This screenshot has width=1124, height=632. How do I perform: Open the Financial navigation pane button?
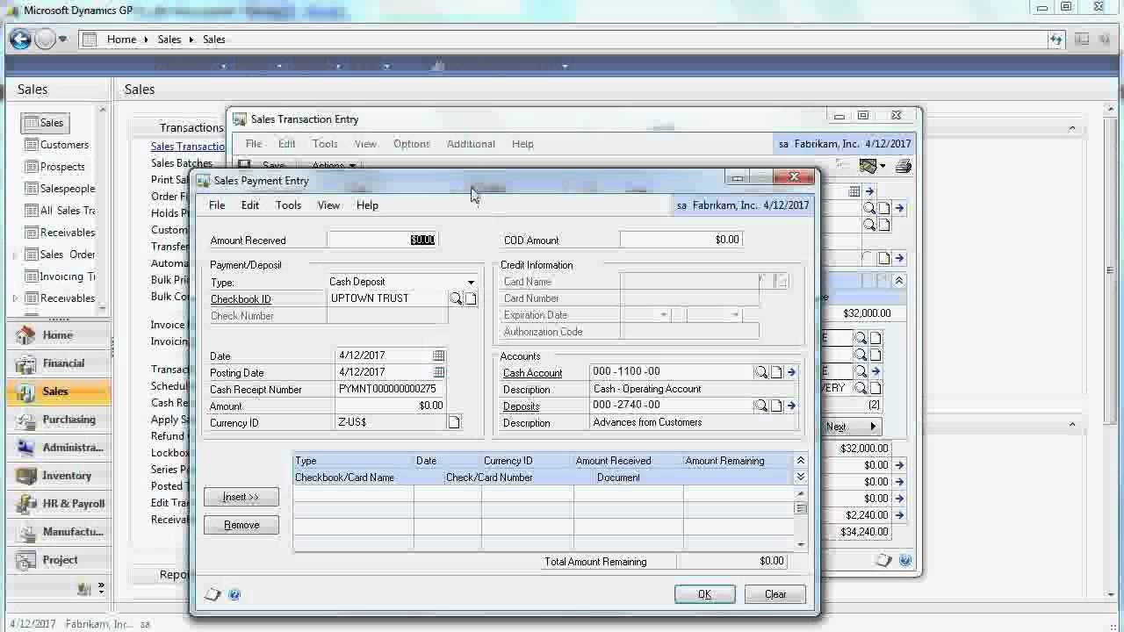(x=59, y=363)
